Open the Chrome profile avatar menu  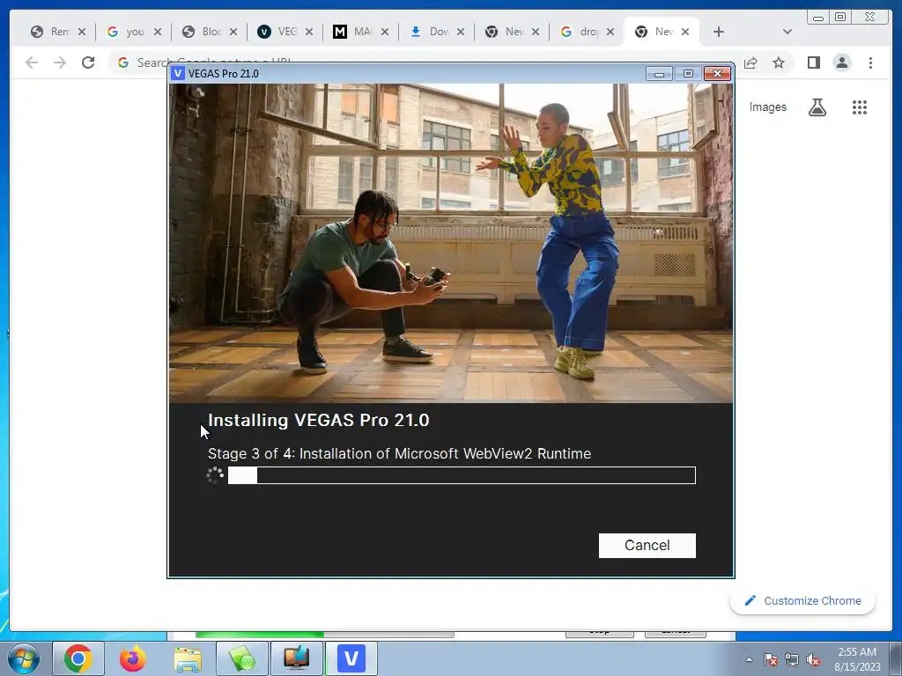pos(841,62)
